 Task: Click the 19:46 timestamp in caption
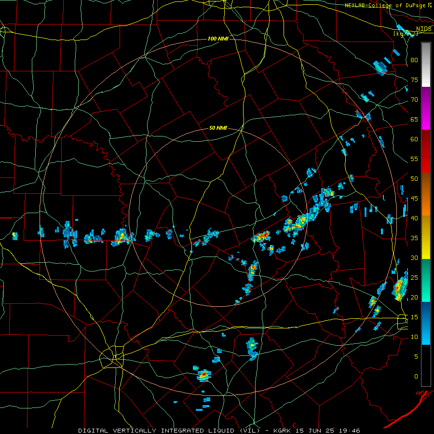pos(349,431)
